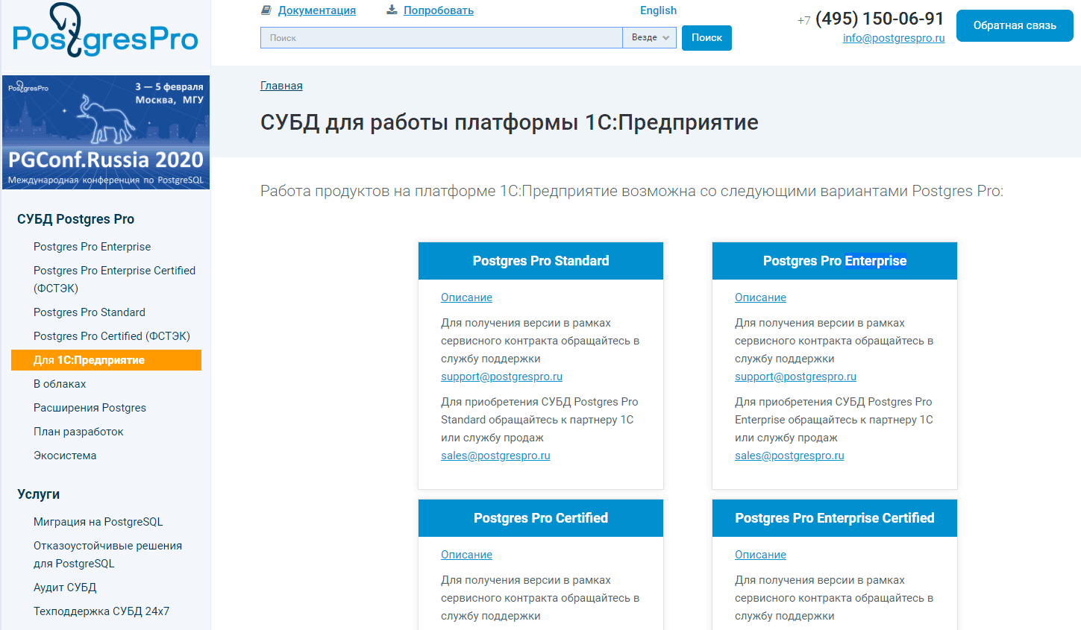This screenshot has height=630, width=1081.
Task: Click the Postgres Pro Standard card header
Action: pyautogui.click(x=541, y=261)
